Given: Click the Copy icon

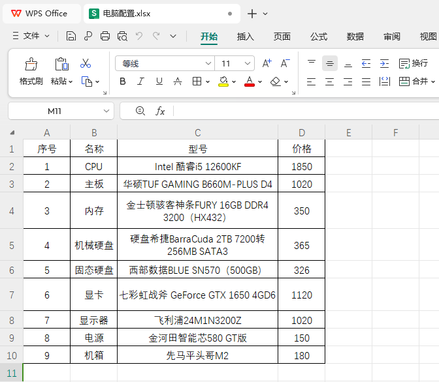Looking at the screenshot, I should click(86, 81).
